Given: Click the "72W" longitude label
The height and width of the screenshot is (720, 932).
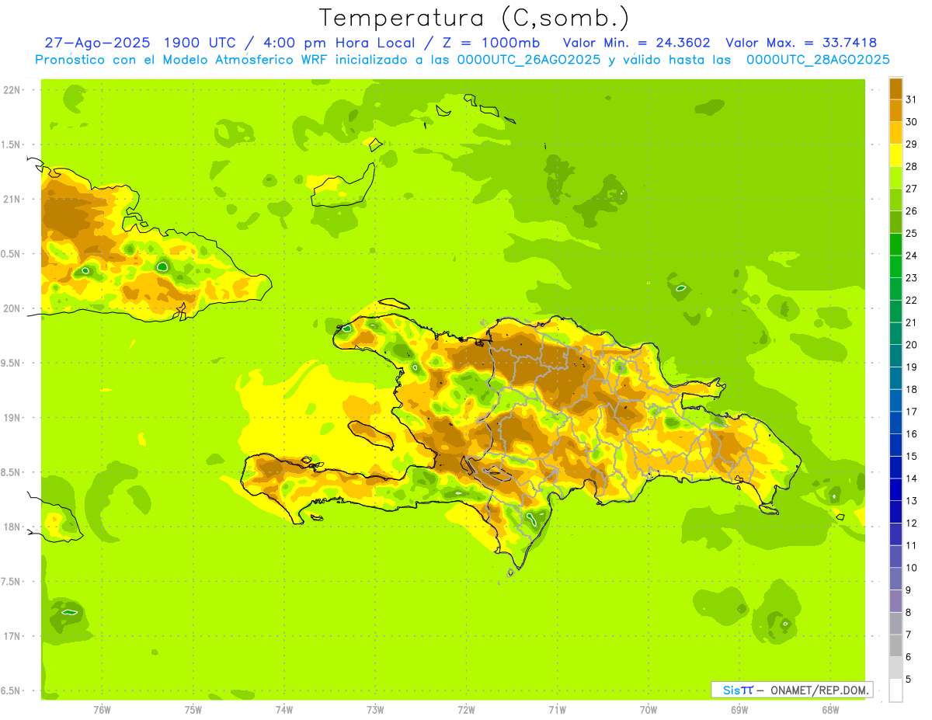Looking at the screenshot, I should tap(466, 710).
